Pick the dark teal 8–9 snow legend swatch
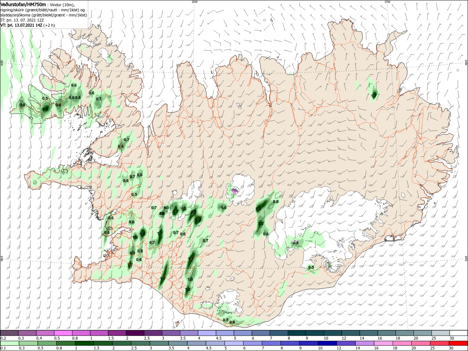This screenshot has width=468, height=351. (x=297, y=333)
